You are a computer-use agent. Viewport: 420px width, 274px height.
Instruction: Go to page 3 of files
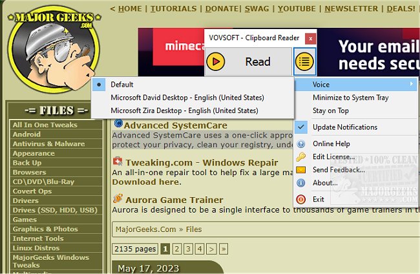pyautogui.click(x=188, y=249)
